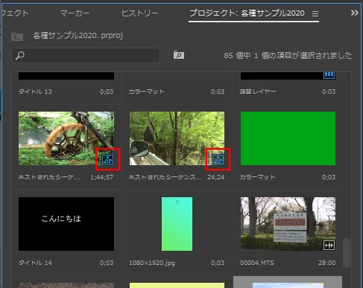Image resolution: width=363 pixels, height=288 pixels.
Task: Switch to the マーカー tab
Action: (x=75, y=13)
